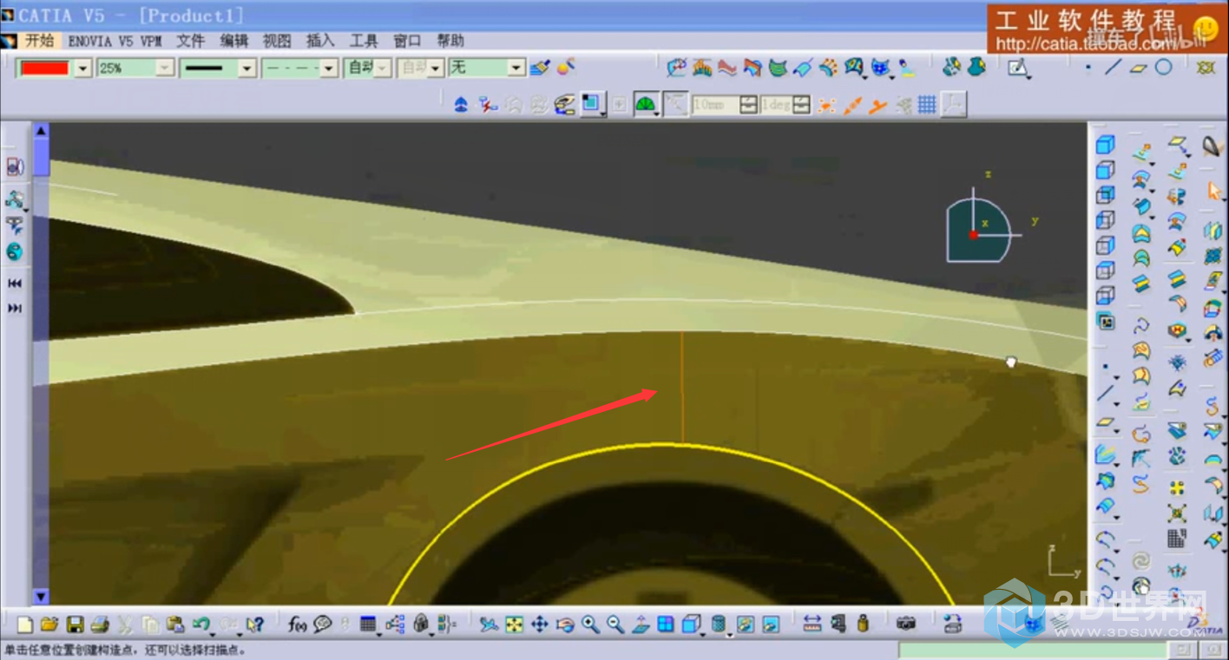The width and height of the screenshot is (1229, 660).
Task: Click the painter brush icon in graphic properties
Action: (540, 68)
